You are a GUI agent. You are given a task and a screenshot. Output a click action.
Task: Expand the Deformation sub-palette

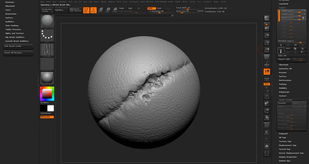pos(285,80)
